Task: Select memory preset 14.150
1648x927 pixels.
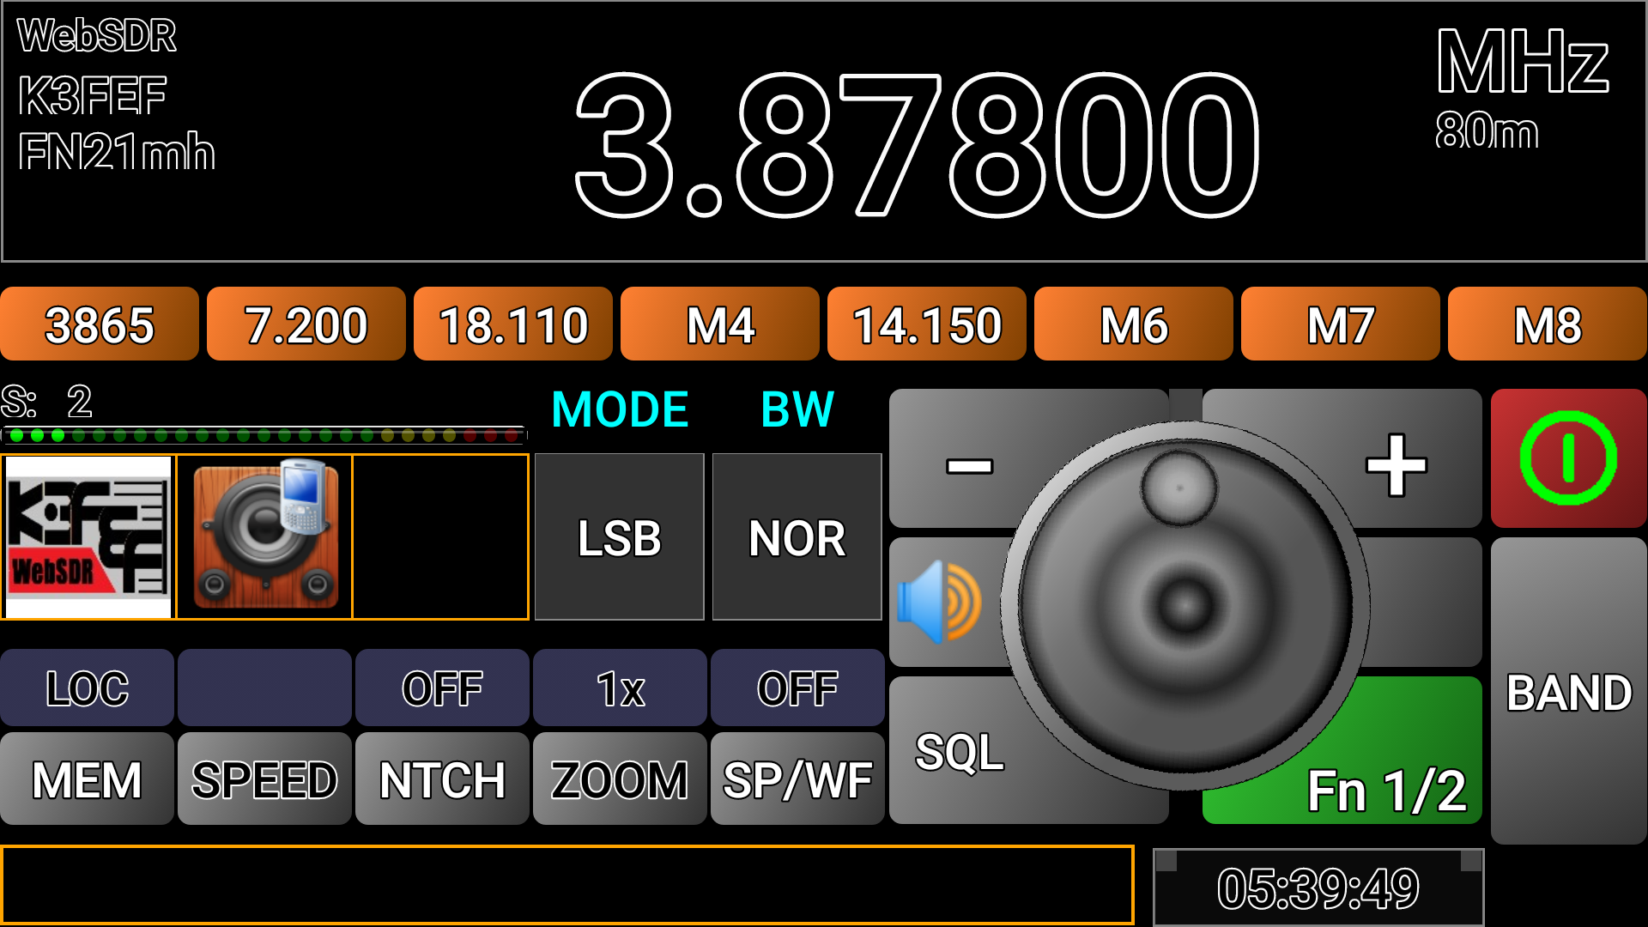Action: click(x=926, y=324)
